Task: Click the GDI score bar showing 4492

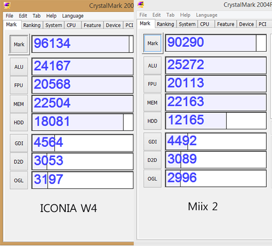Action: pyautogui.click(x=216, y=141)
